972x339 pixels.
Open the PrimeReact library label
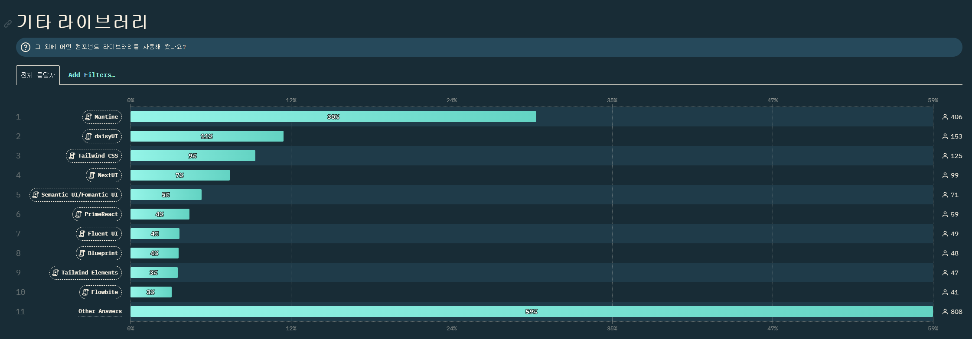(x=97, y=214)
